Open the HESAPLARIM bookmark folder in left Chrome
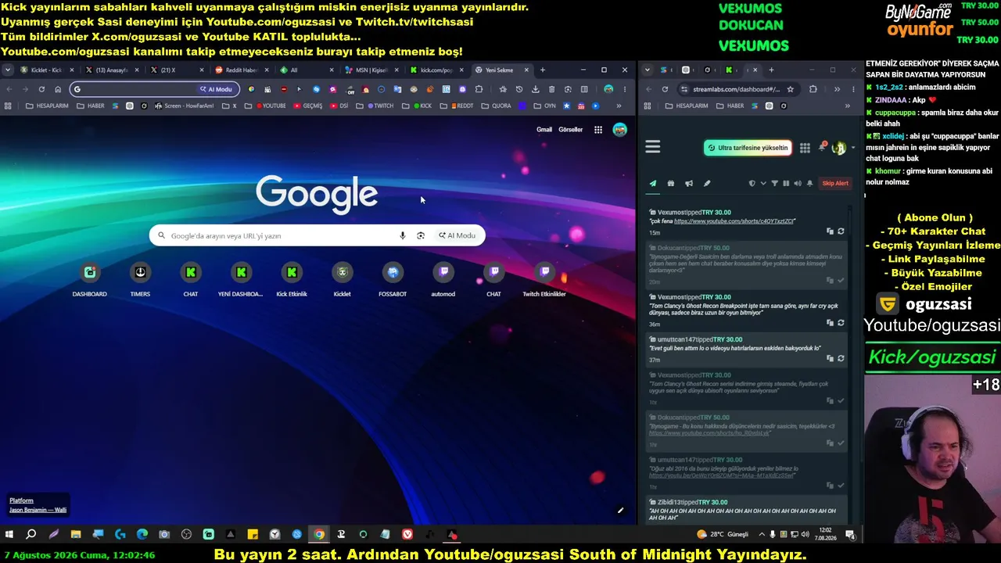 tap(47, 106)
